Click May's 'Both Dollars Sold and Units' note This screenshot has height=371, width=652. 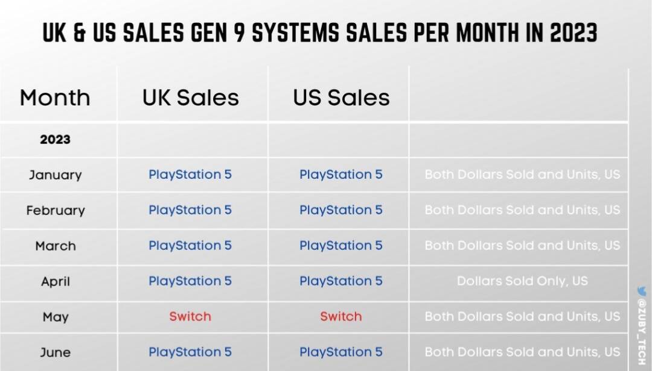[x=522, y=317]
